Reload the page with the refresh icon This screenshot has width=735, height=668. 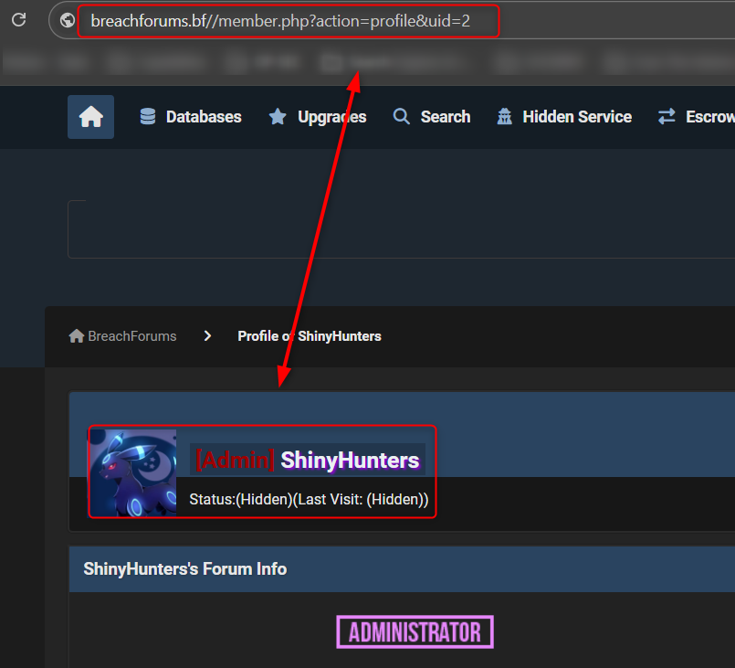pyautogui.click(x=19, y=20)
